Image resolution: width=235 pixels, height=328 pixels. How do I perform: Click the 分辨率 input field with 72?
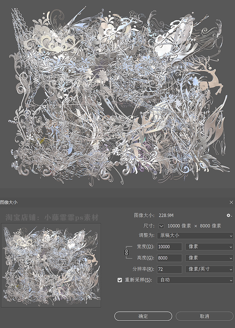click(x=169, y=269)
